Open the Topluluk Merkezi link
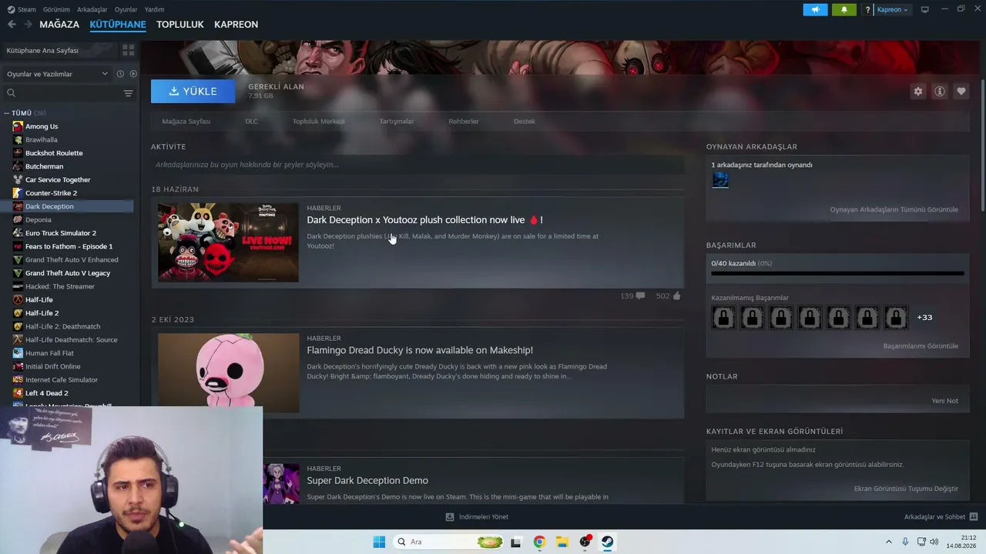986x554 pixels. [x=318, y=122]
